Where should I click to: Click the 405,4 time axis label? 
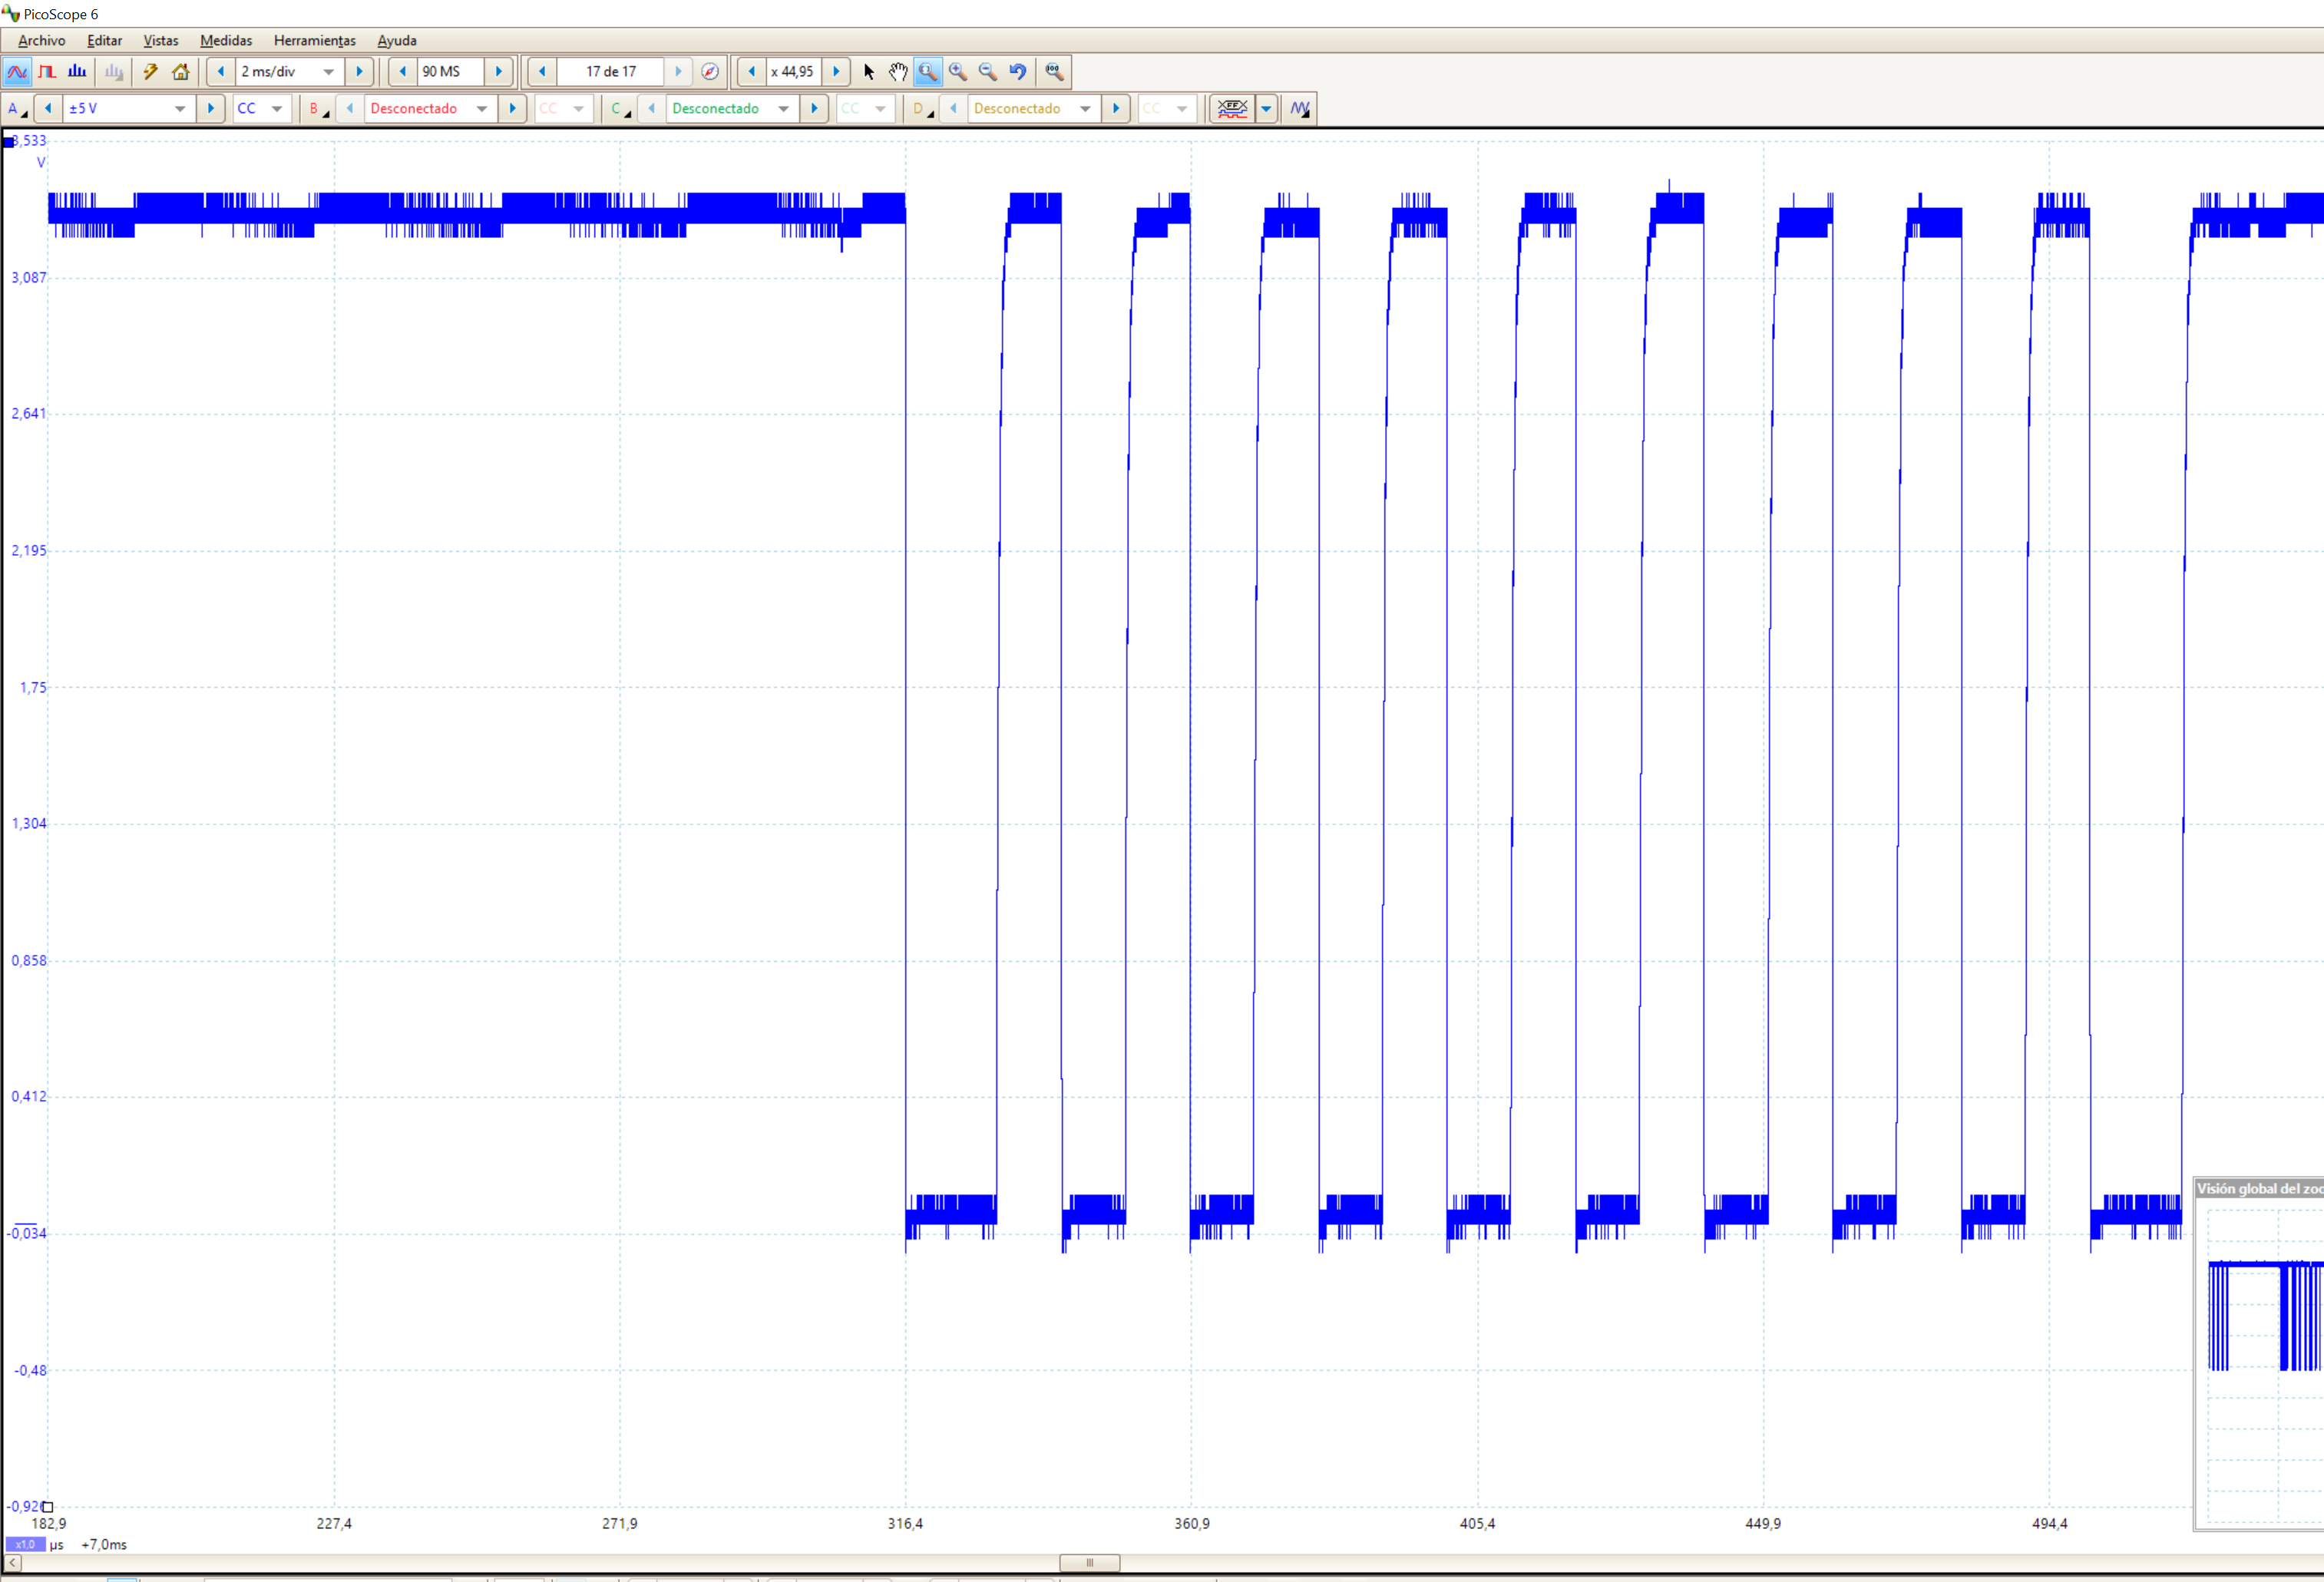pos(1478,1524)
